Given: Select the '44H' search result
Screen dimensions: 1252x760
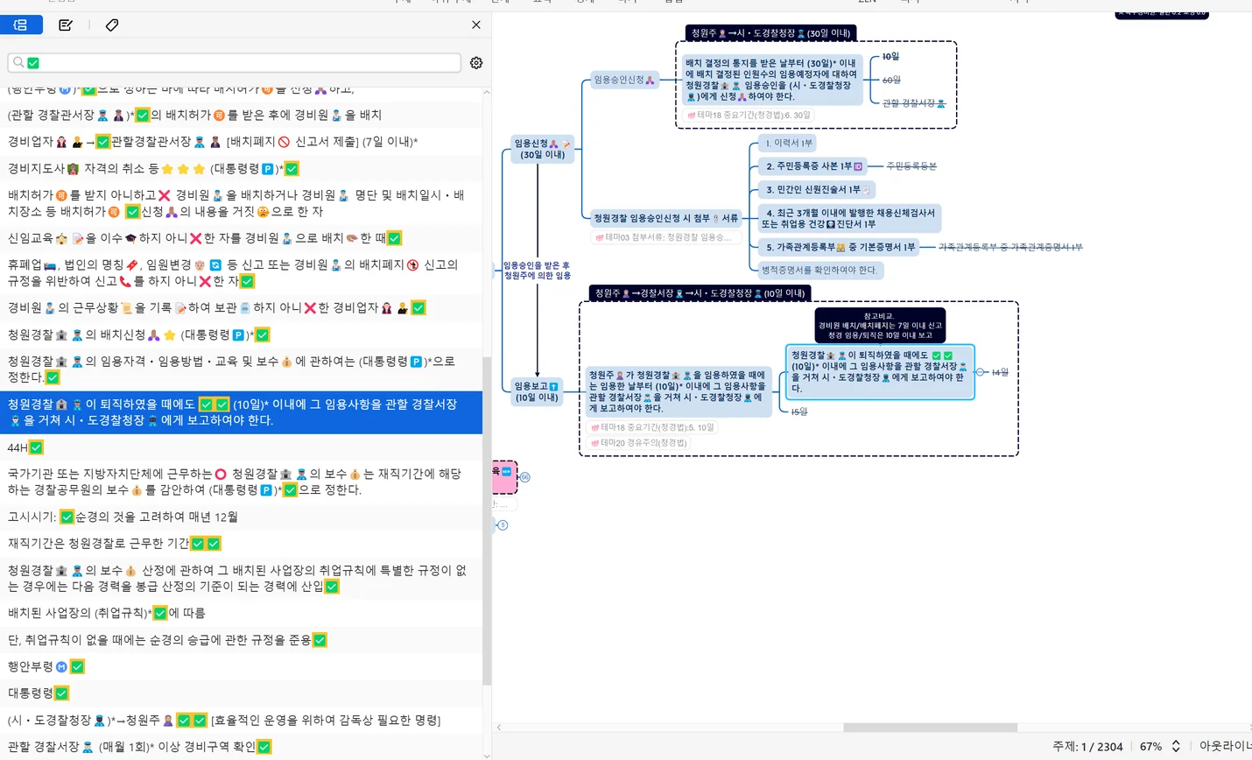Looking at the screenshot, I should coord(18,447).
